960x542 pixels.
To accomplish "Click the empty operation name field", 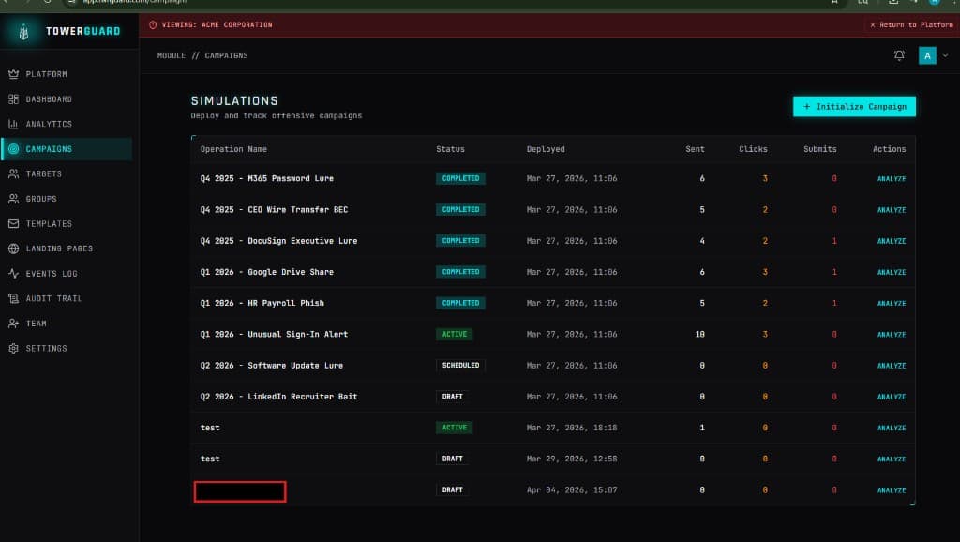I will point(239,489).
